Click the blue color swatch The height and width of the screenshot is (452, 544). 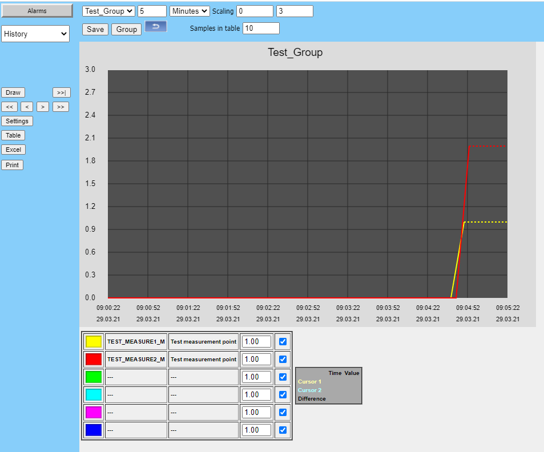(x=94, y=430)
